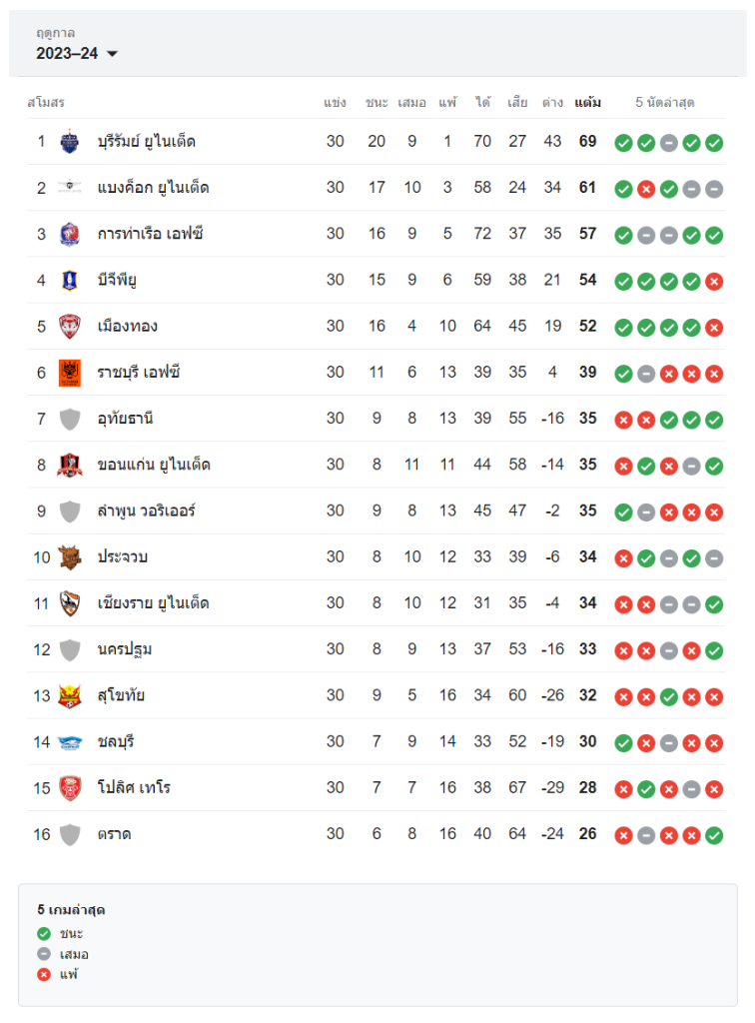Open the บุรีรัมย์ ยูไนเต็ด team link
Image resolution: width=755 pixels, height=1023 pixels.
146,142
